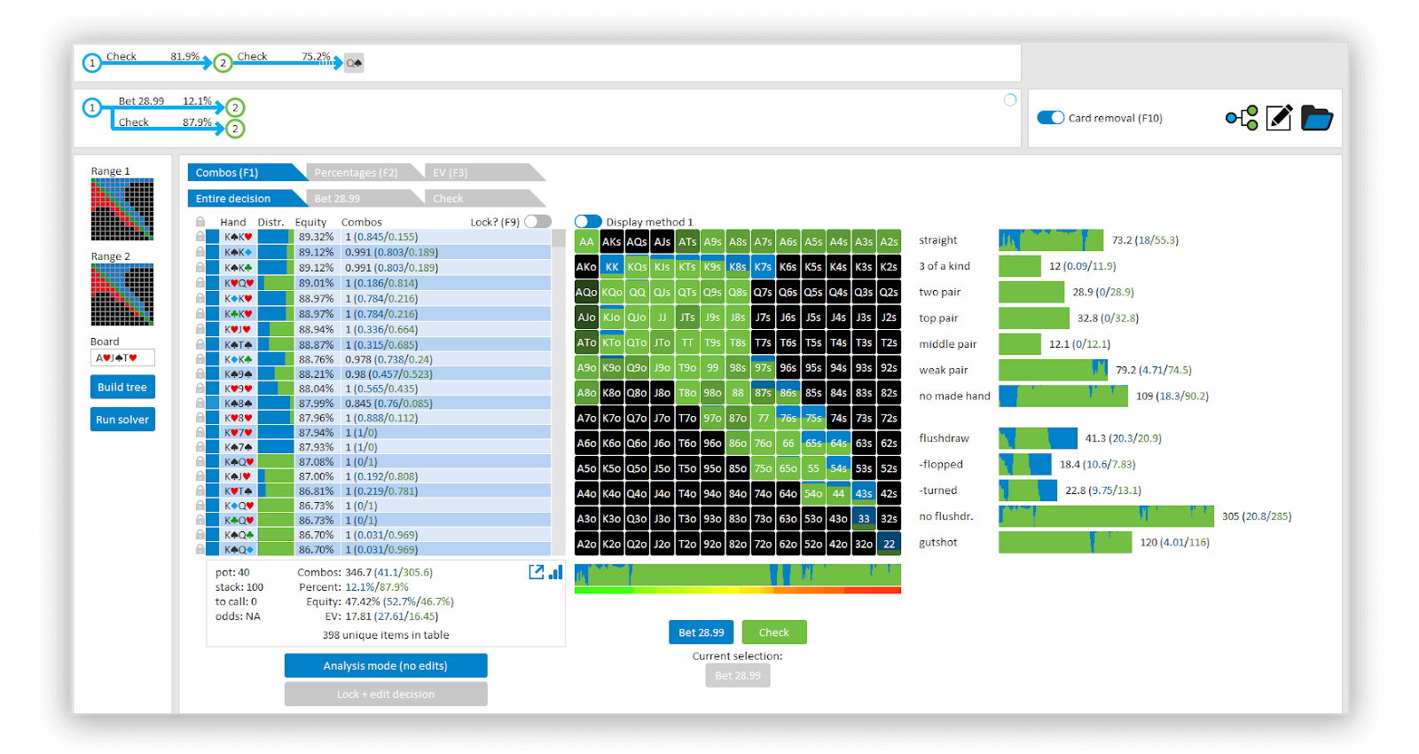Click blue Bet 28.99 action button
The width and height of the screenshot is (1419, 754).
[x=701, y=632]
